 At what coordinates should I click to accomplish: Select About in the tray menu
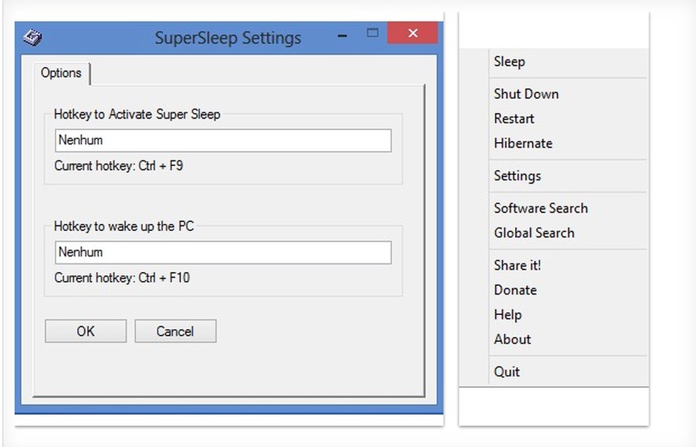click(512, 340)
